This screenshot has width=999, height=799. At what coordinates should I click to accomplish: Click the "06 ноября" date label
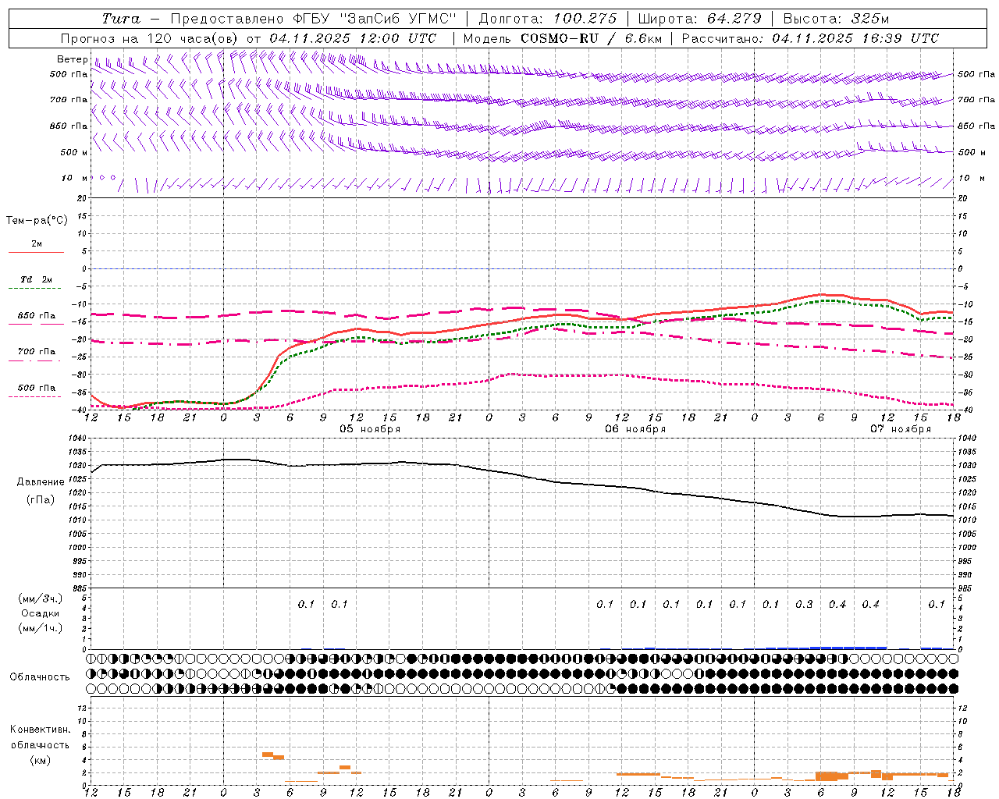click(x=635, y=429)
